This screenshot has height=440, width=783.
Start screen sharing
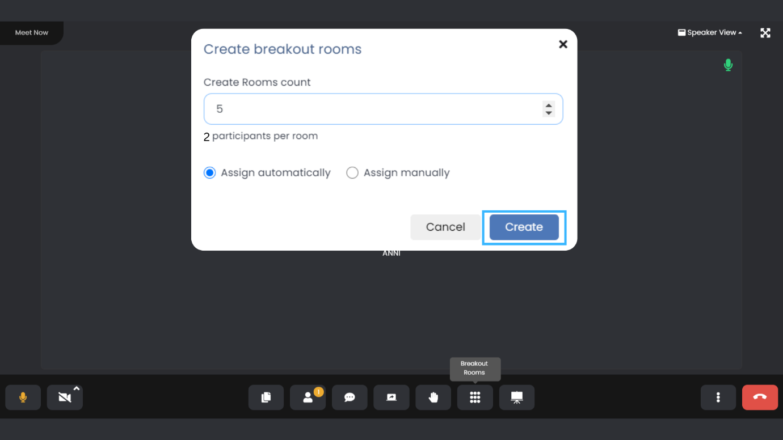click(x=391, y=397)
